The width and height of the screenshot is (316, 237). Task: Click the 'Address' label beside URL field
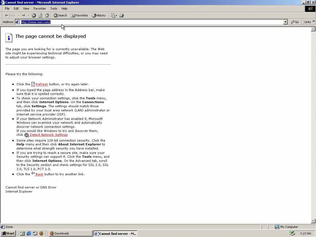(8, 22)
